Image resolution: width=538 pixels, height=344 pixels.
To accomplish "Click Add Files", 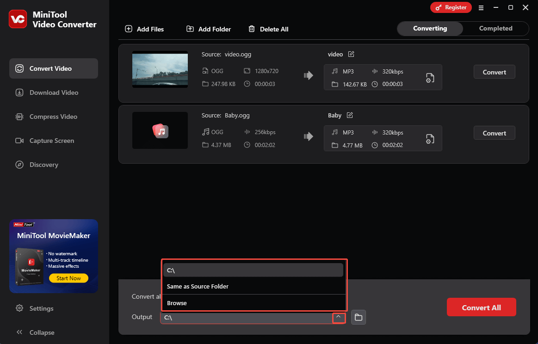I will [144, 29].
